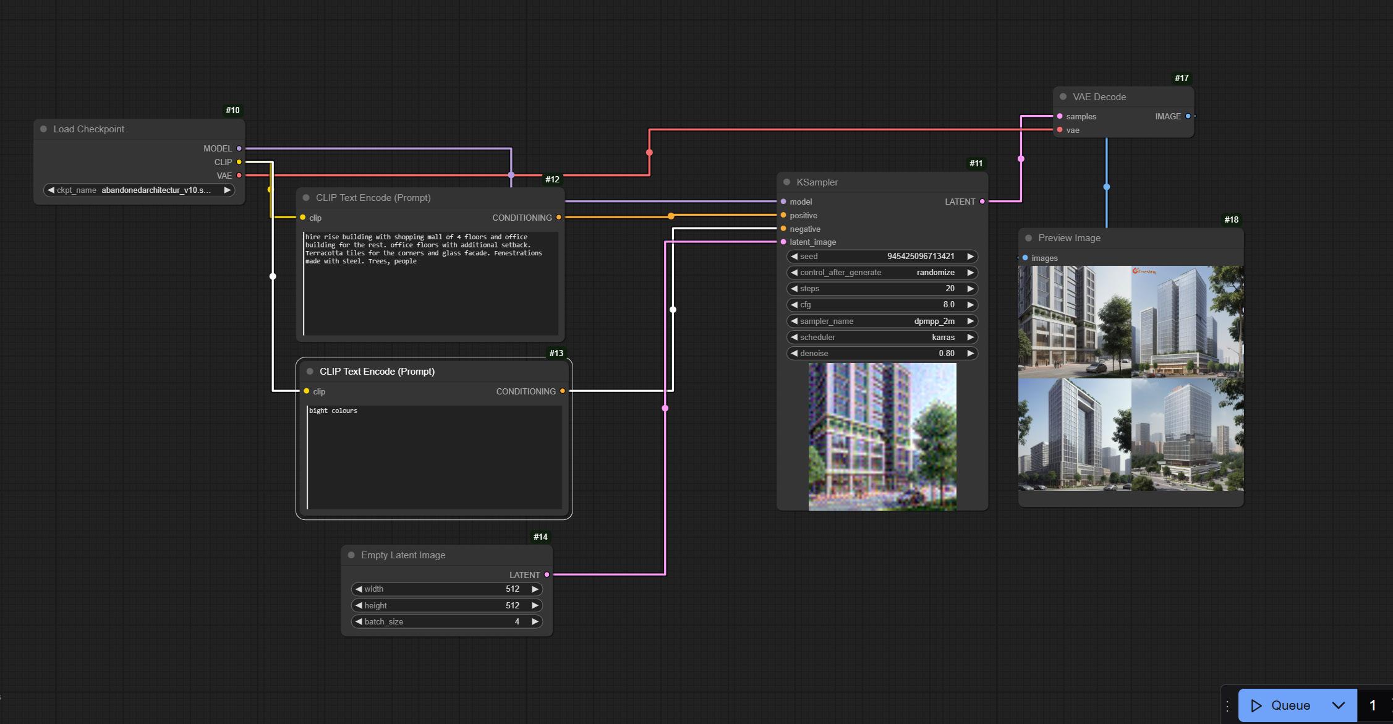Increase steps value with right arrow
Image resolution: width=1393 pixels, height=724 pixels.
point(970,289)
